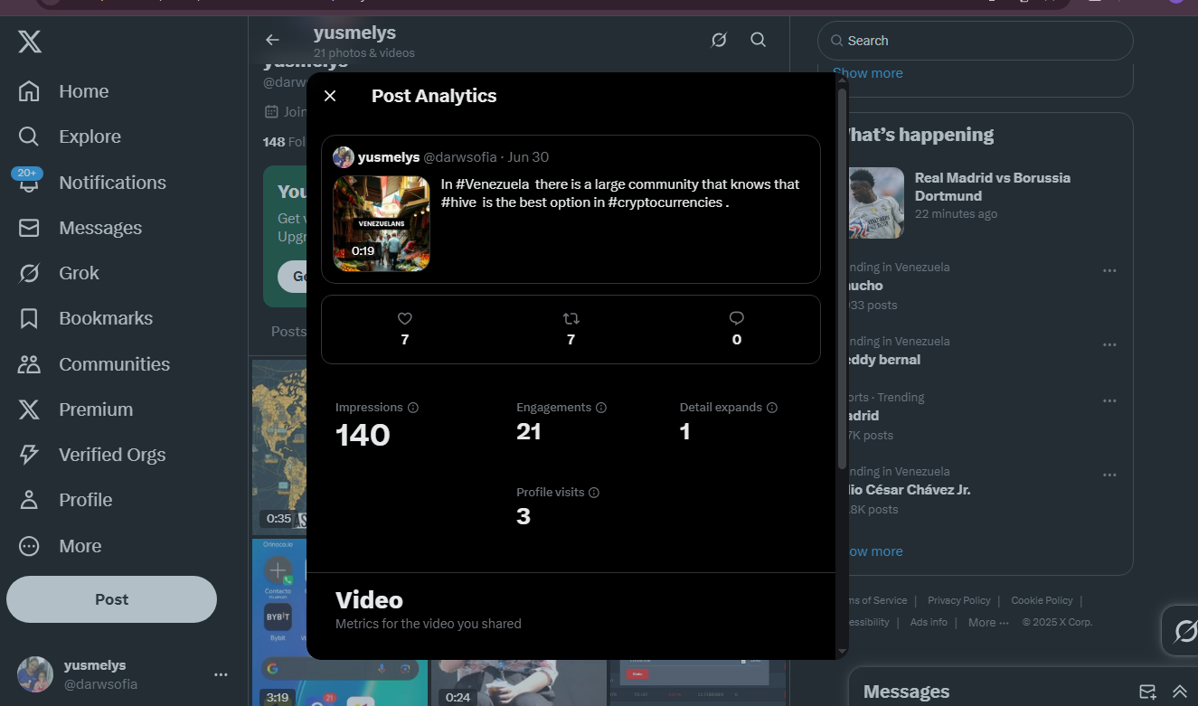Open more options for the Madrid trend
The height and width of the screenshot is (706, 1198).
tap(1109, 400)
